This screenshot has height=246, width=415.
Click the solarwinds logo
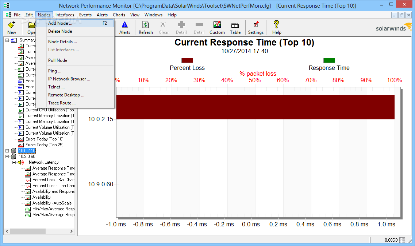394,27
